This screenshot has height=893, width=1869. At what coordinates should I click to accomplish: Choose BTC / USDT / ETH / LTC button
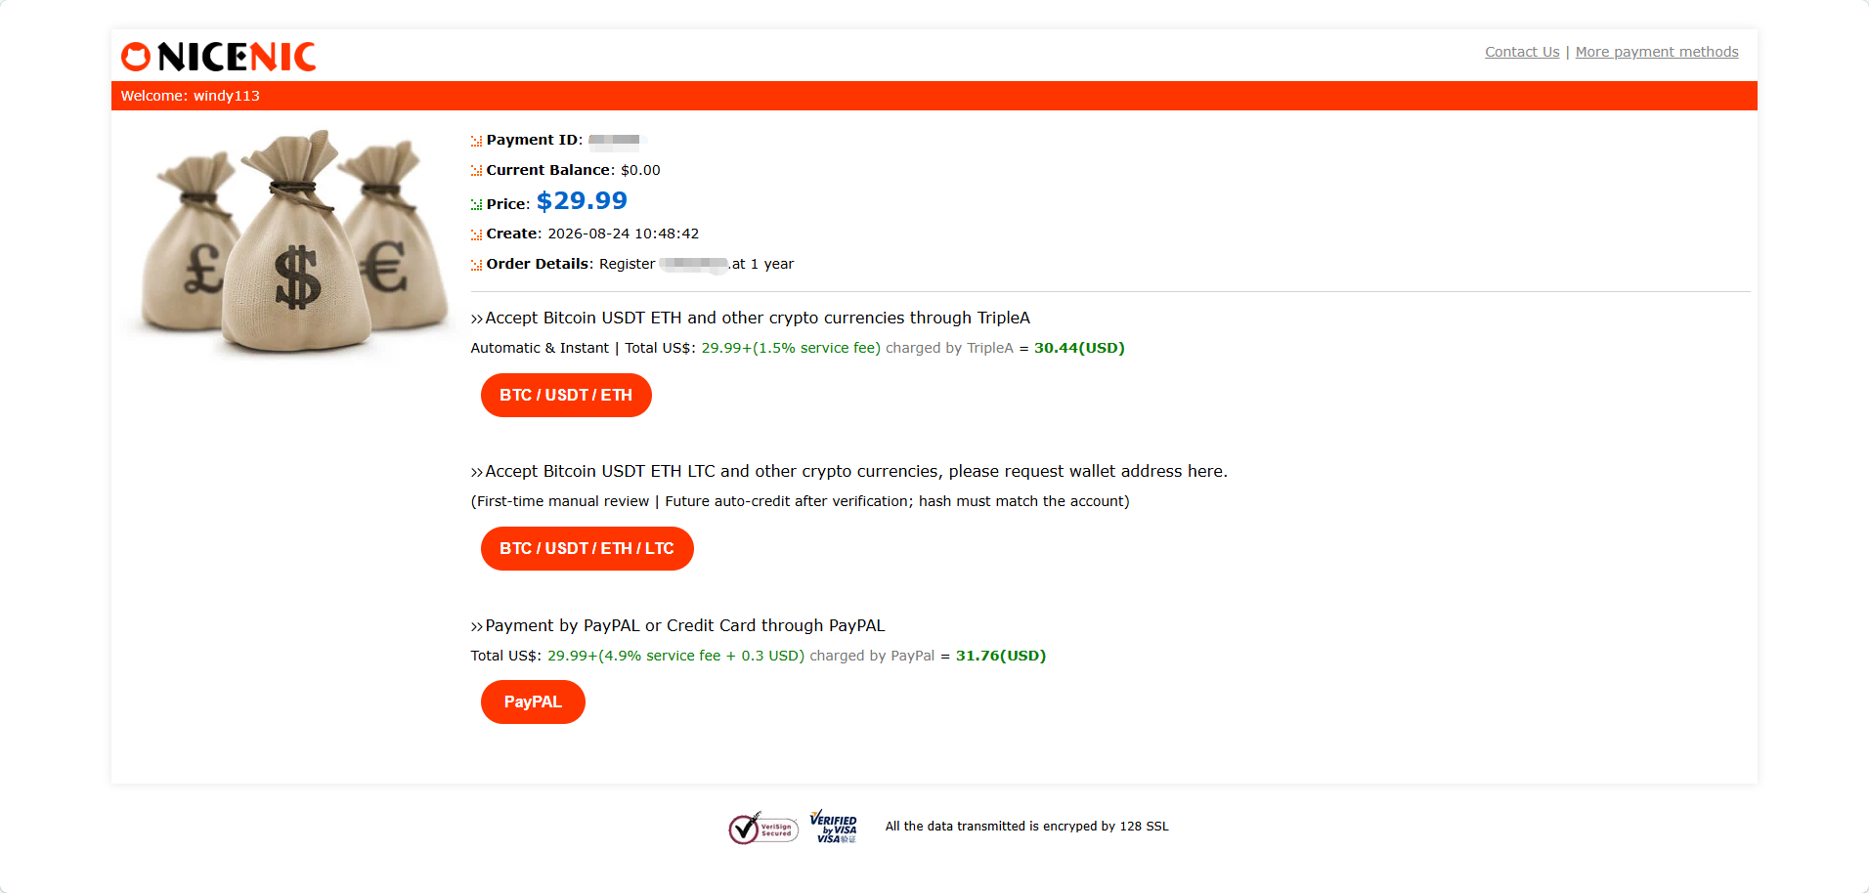pyautogui.click(x=587, y=548)
